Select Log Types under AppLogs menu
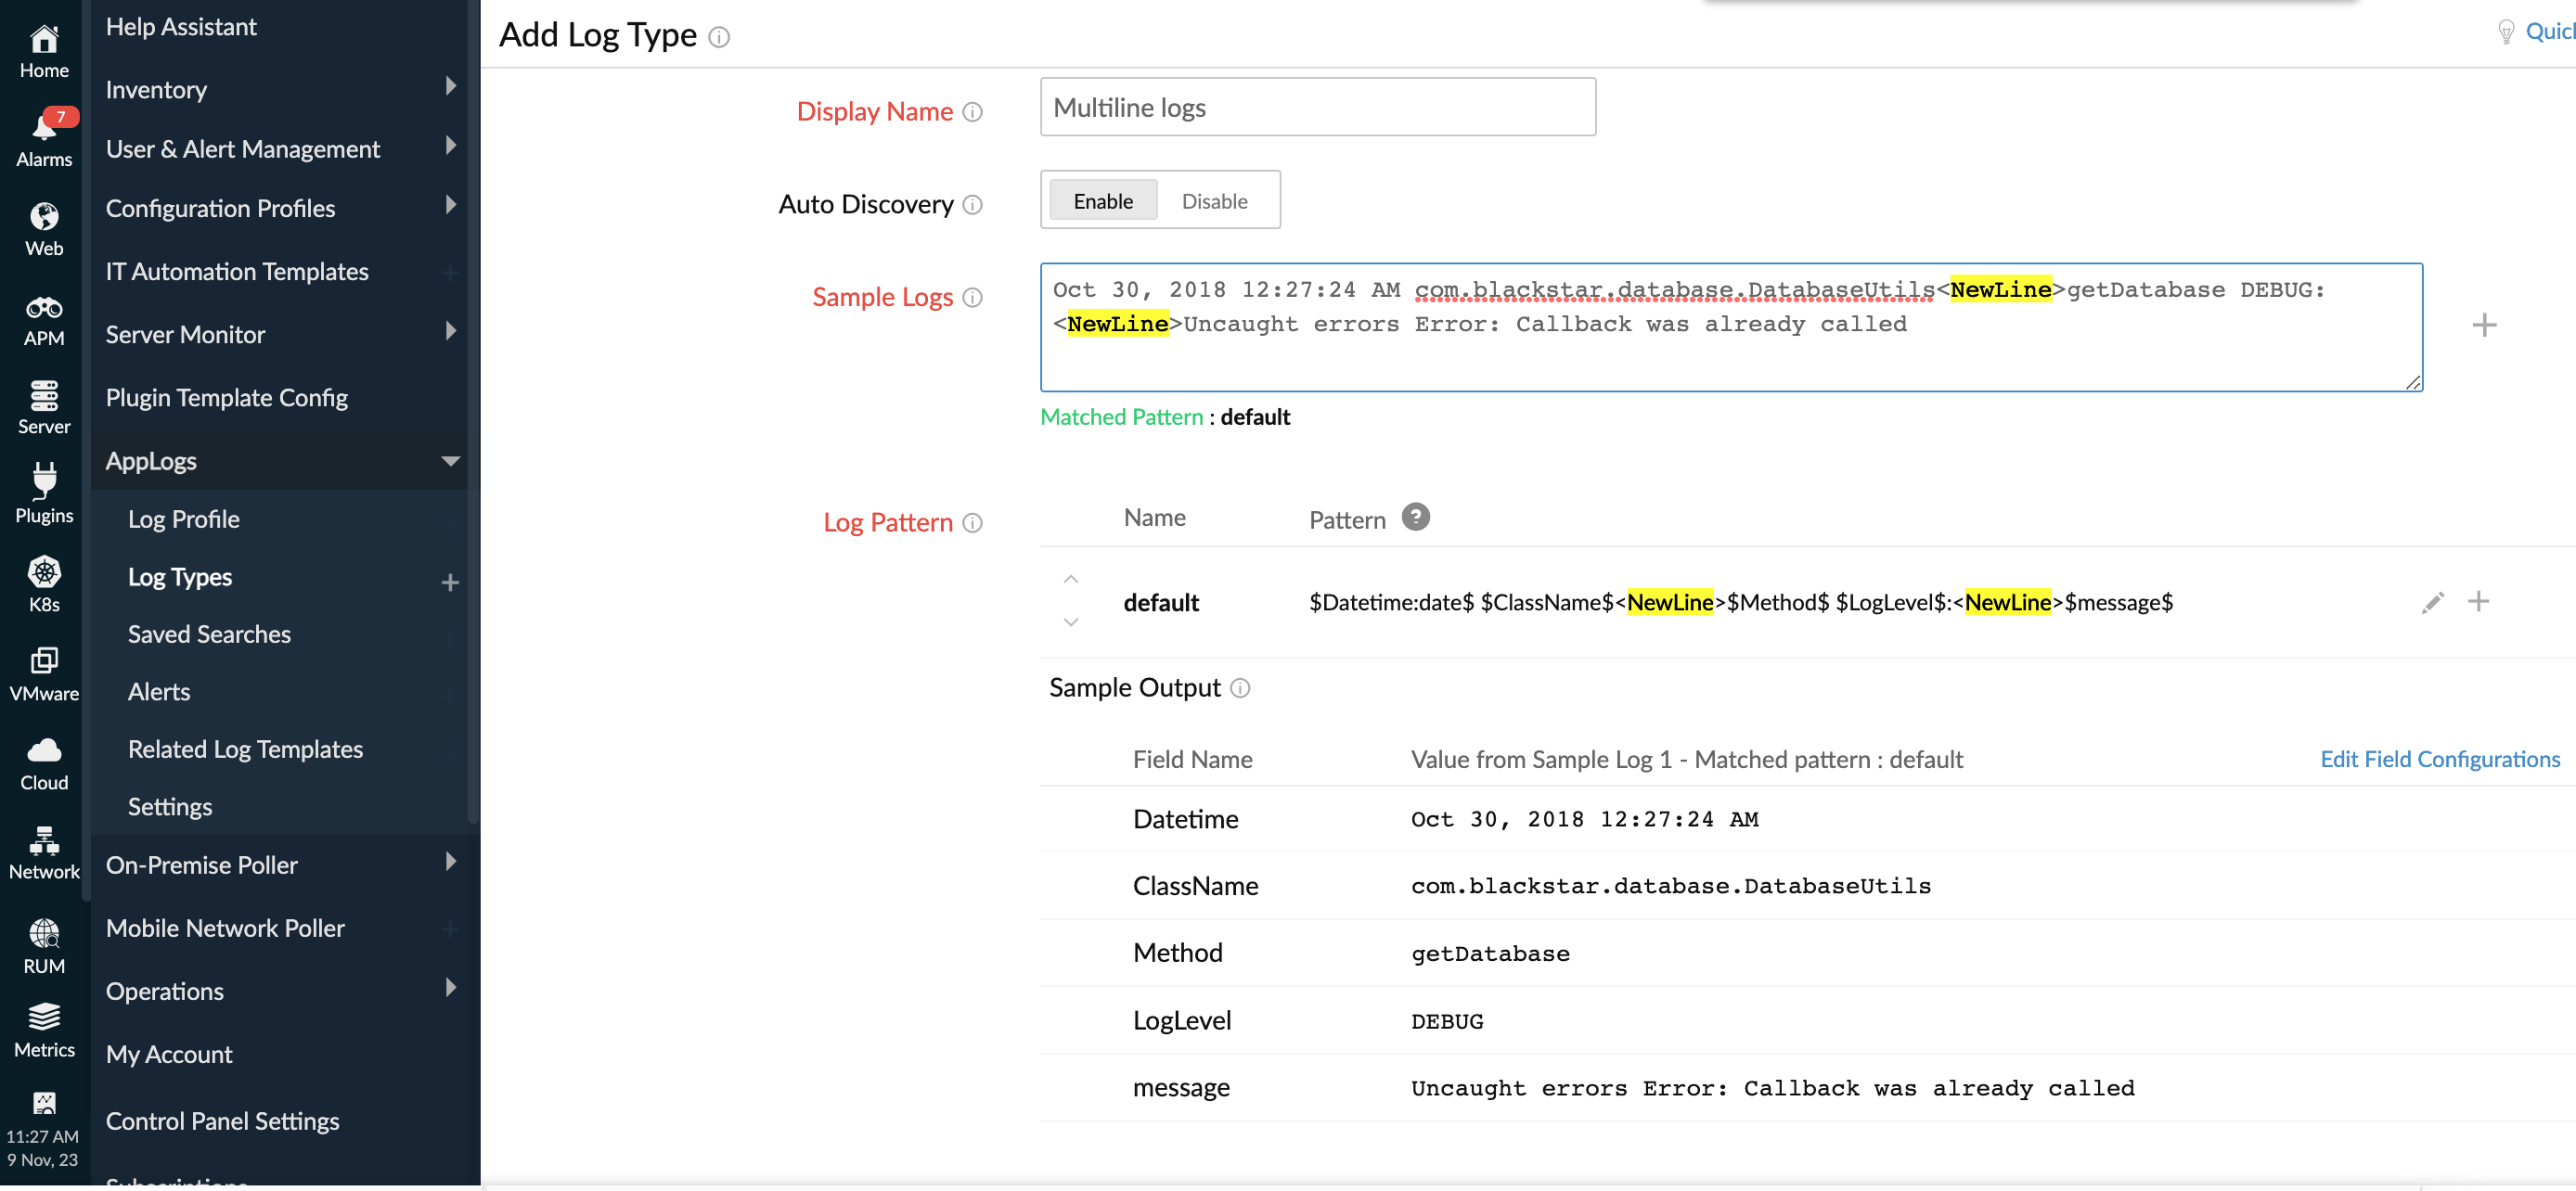This screenshot has width=2576, height=1191. click(181, 577)
